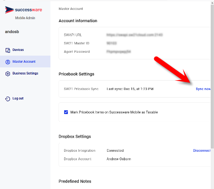Click the blurred Agent Password value
Image resolution: width=214 pixels, height=189 pixels.
pyautogui.click(x=119, y=51)
